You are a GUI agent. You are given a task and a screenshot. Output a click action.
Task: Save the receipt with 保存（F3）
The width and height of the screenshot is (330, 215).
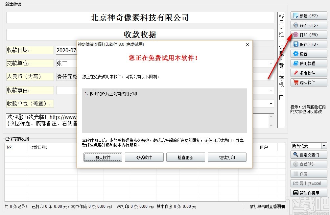(309, 44)
